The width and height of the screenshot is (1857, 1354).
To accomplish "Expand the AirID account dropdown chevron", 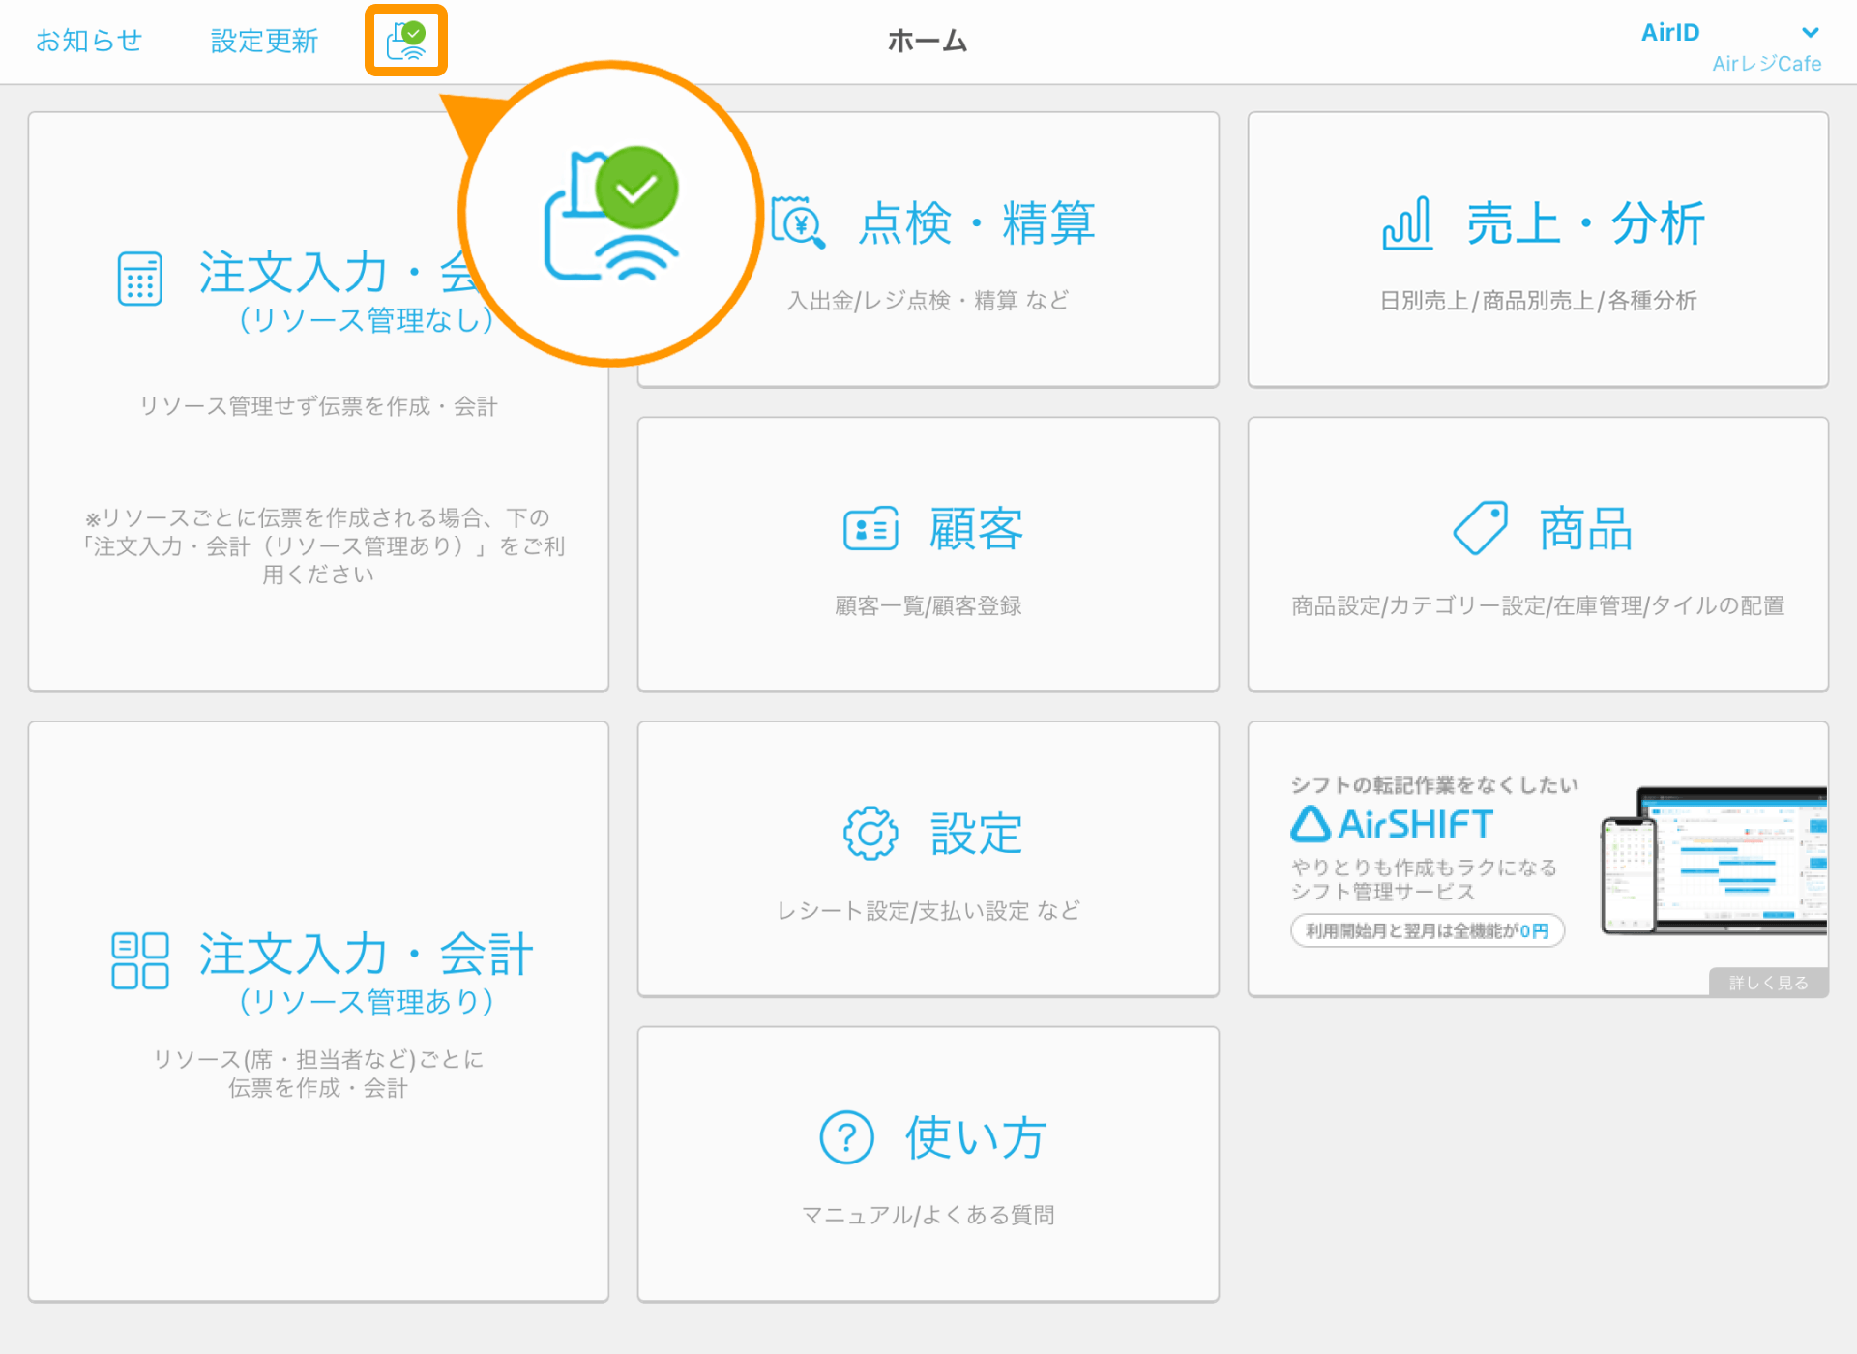I will coord(1811,33).
